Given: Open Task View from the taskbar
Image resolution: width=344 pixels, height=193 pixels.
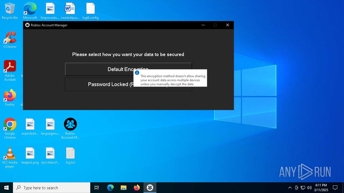Looking at the screenshot, I should pyautogui.click(x=97, y=188).
